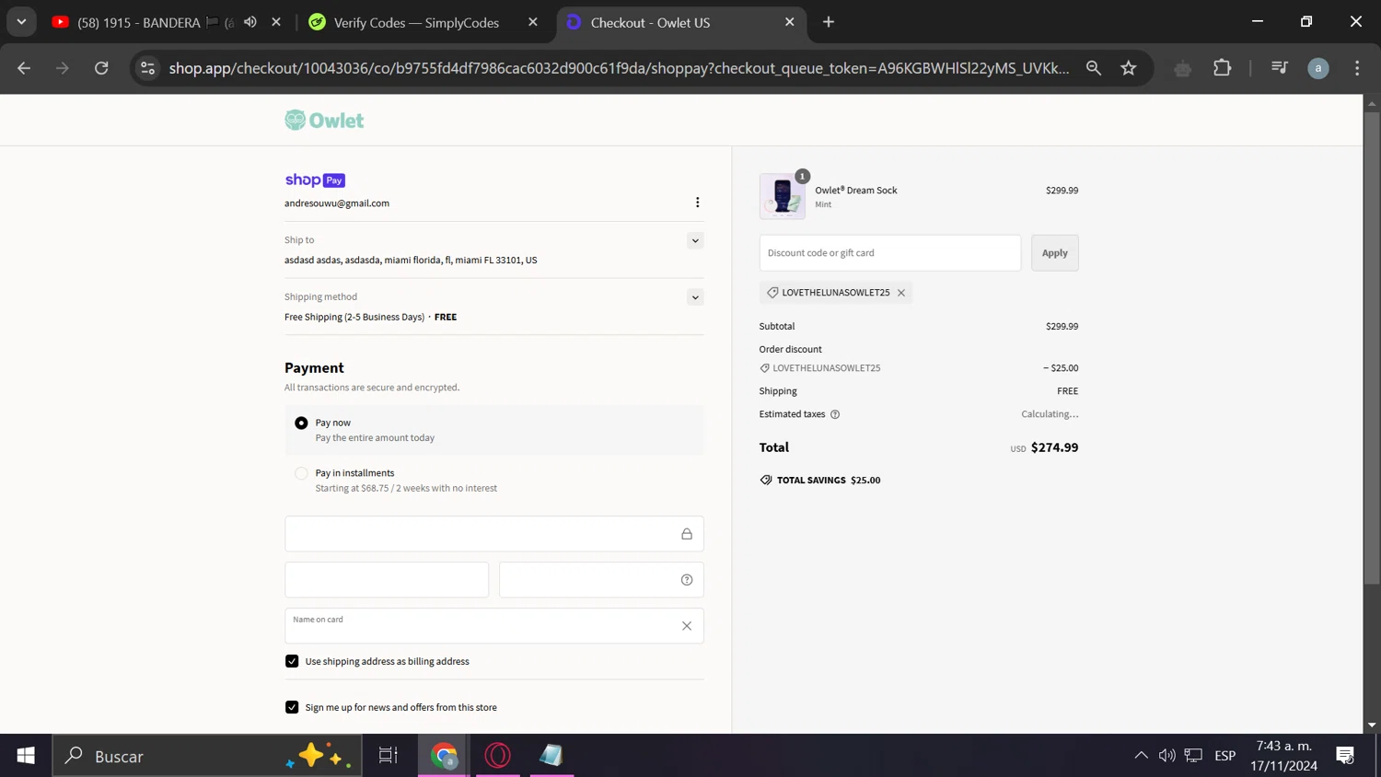Apply the discount code
This screenshot has height=777, width=1381.
click(1055, 253)
